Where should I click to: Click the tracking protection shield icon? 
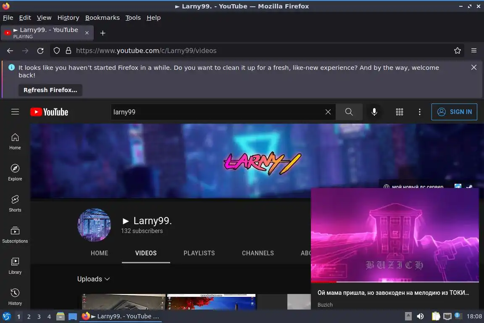pos(57,51)
